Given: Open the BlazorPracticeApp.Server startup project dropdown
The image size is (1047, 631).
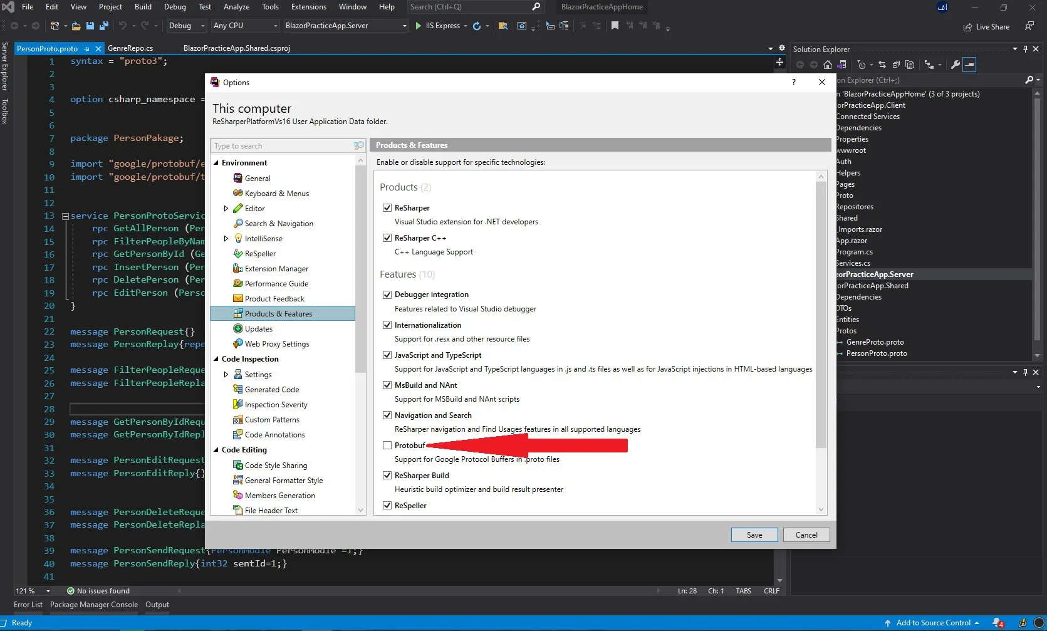Looking at the screenshot, I should coord(346,26).
